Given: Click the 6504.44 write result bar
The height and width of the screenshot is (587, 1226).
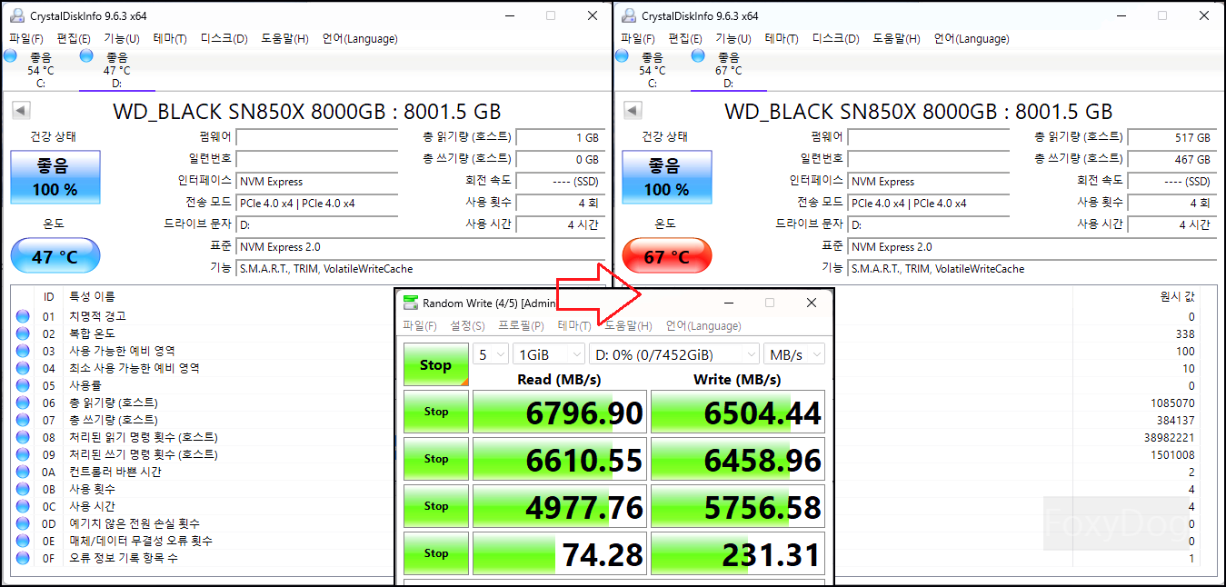Looking at the screenshot, I should click(x=738, y=413).
